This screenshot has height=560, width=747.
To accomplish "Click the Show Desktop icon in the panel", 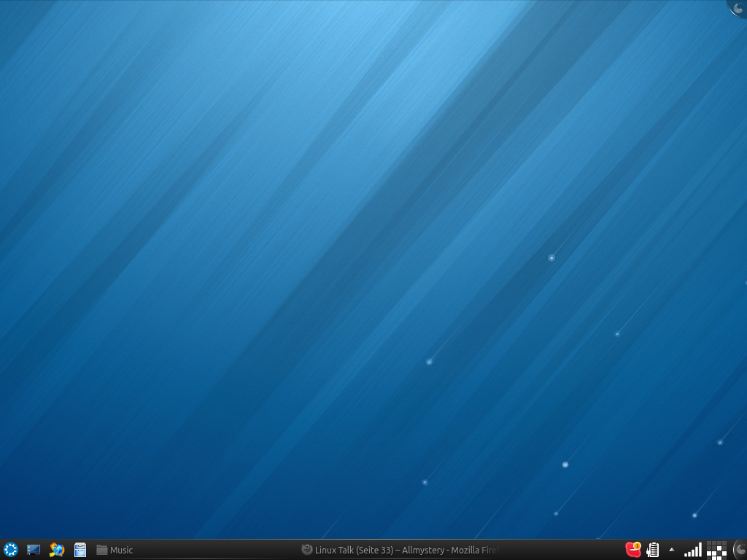I will [34, 550].
